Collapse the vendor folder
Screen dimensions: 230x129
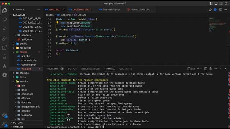(24, 81)
